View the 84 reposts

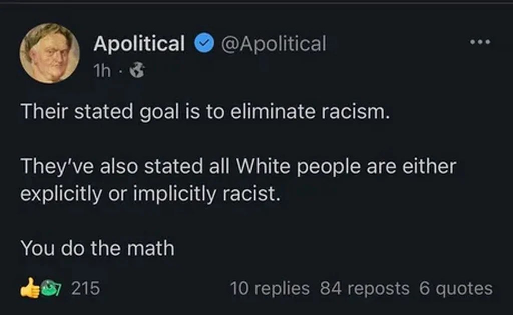click(x=365, y=289)
